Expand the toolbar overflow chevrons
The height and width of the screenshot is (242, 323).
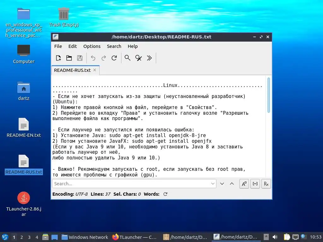149,58
